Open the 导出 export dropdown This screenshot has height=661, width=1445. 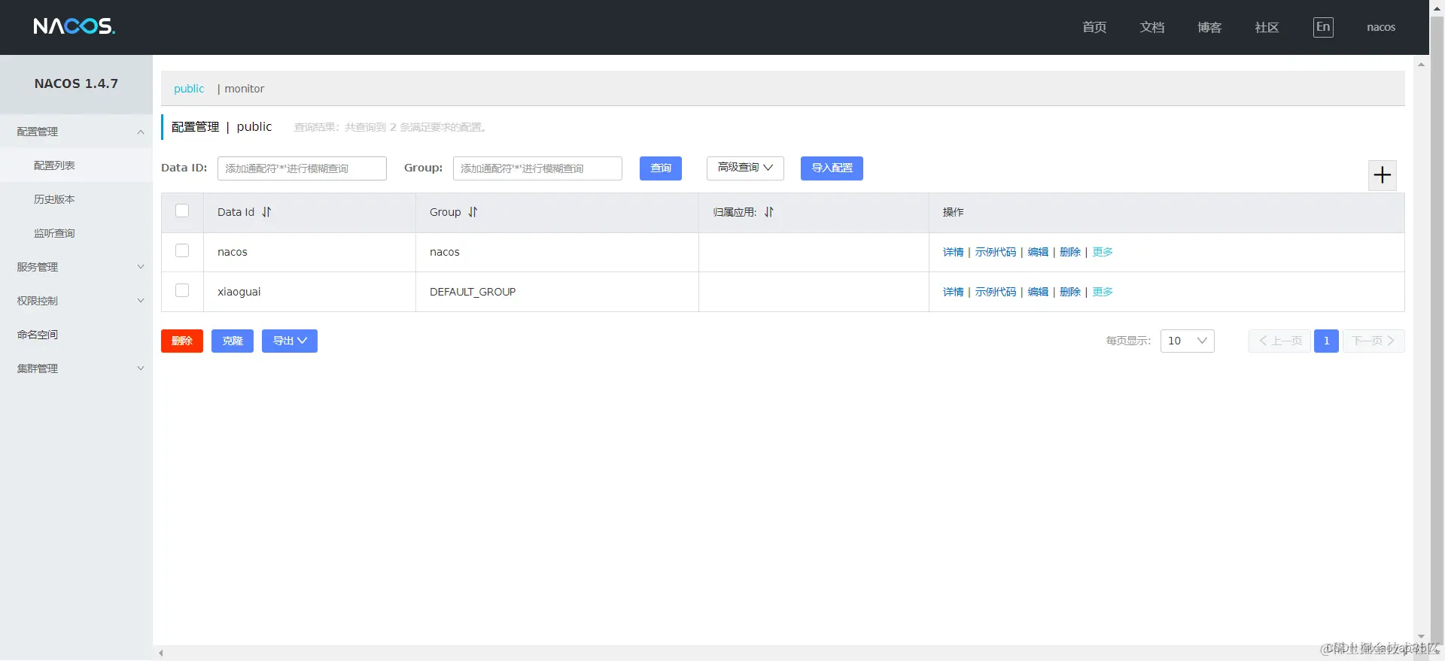(290, 341)
